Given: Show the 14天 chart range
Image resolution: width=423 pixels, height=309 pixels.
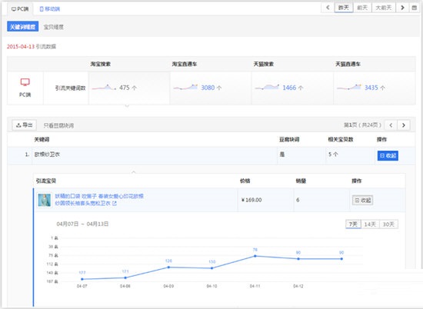Looking at the screenshot, I should (370, 224).
